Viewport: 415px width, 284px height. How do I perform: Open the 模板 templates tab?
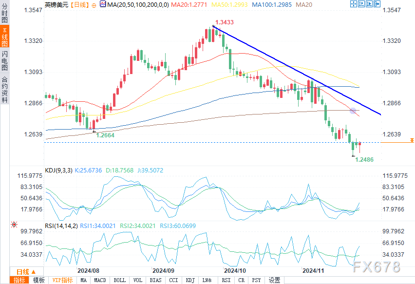(x=38, y=280)
